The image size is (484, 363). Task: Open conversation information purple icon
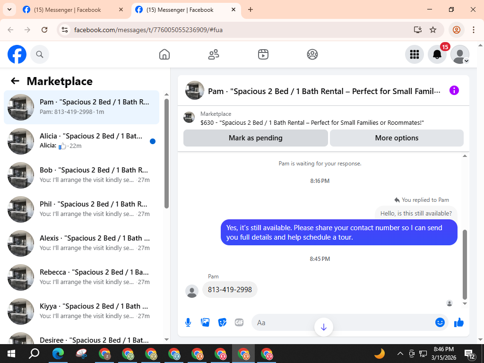coord(454,90)
